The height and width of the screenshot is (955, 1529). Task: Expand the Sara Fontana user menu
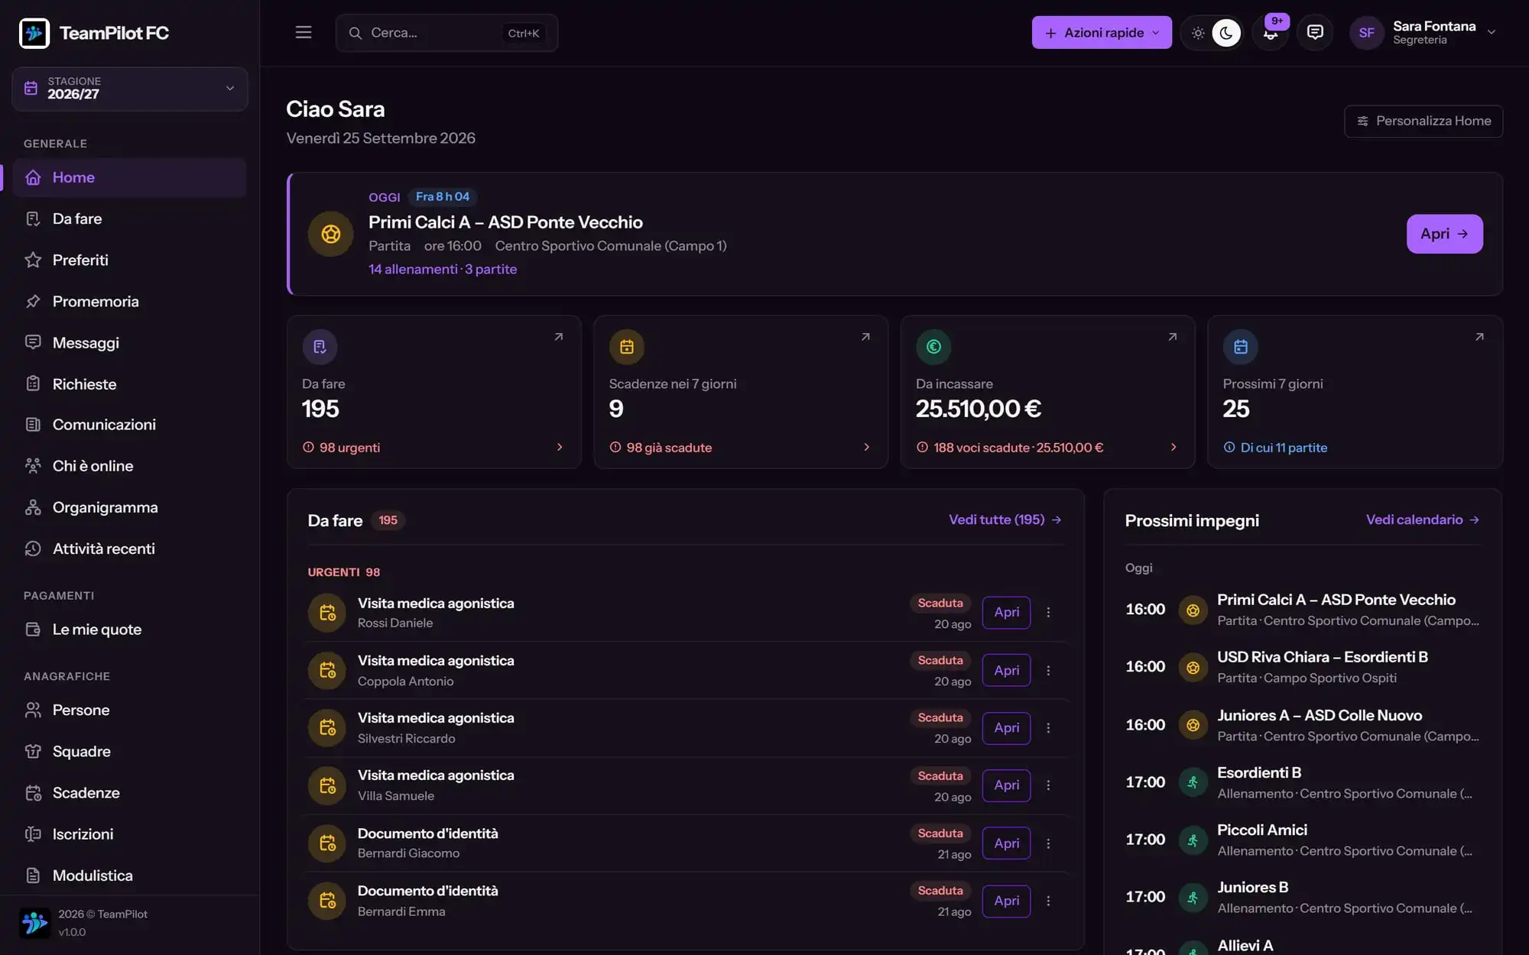[1423, 33]
